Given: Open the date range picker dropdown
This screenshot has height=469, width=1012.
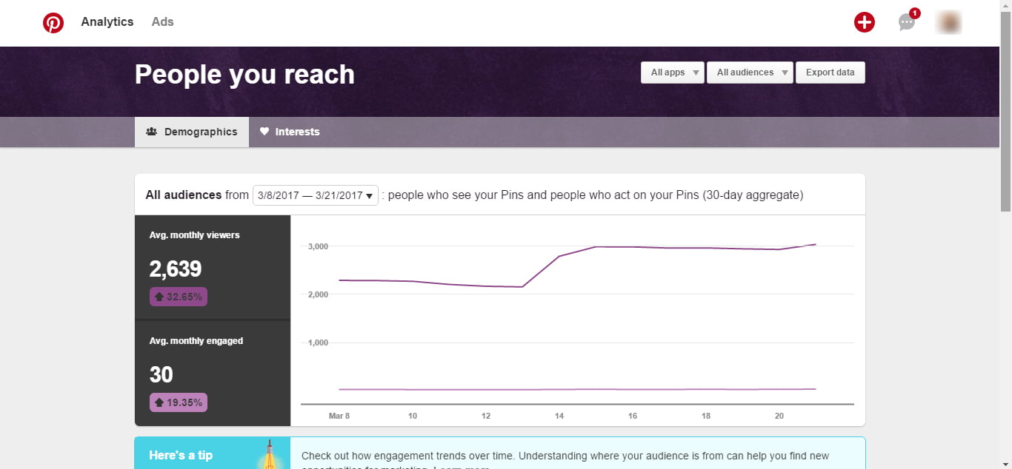Looking at the screenshot, I should tap(316, 195).
